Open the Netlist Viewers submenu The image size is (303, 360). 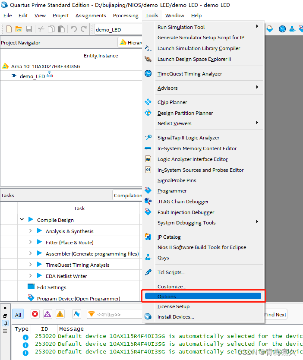pos(203,123)
